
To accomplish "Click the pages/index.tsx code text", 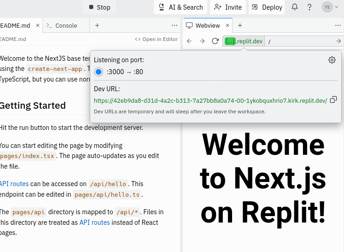I will 28,156.
